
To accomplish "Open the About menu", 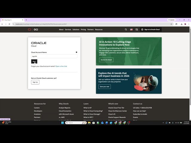I will [x=61, y=29].
